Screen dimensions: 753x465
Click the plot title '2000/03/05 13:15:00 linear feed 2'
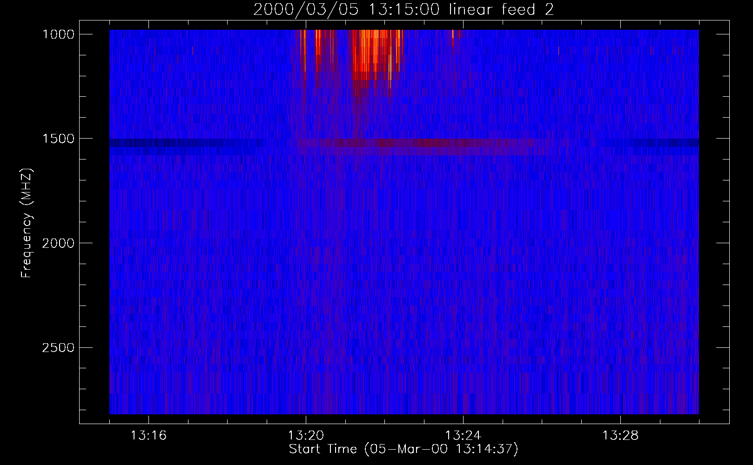pos(403,9)
